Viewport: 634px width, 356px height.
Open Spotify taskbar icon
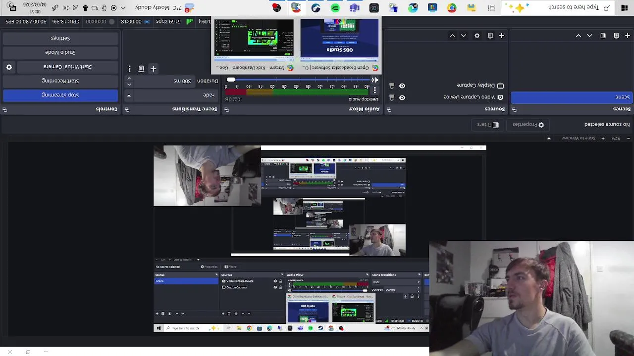335,7
